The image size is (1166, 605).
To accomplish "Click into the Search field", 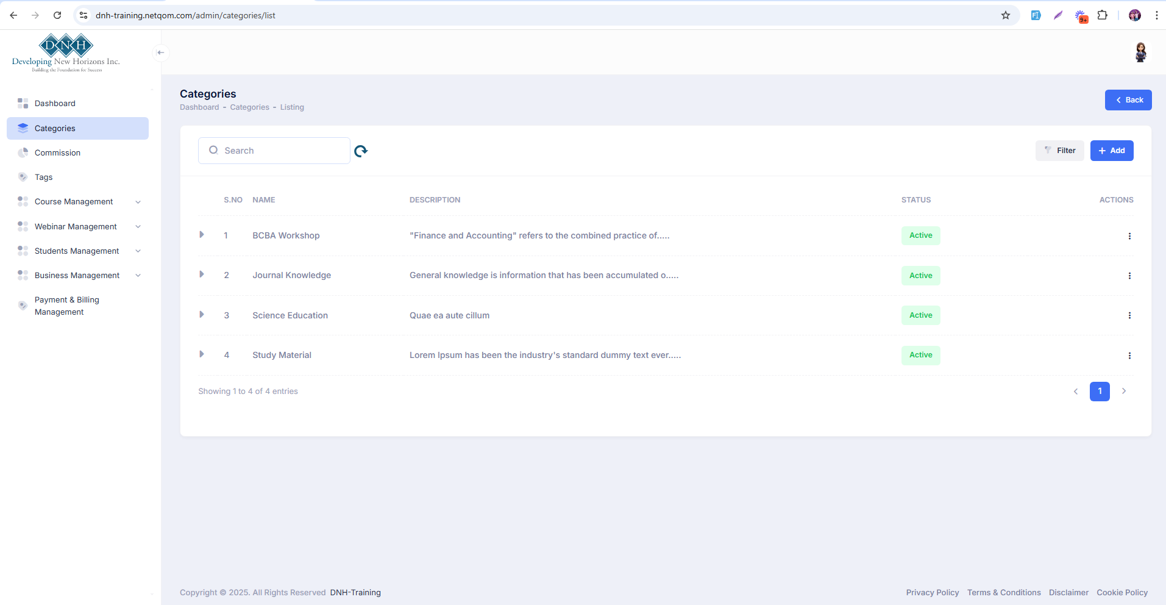I will (274, 151).
